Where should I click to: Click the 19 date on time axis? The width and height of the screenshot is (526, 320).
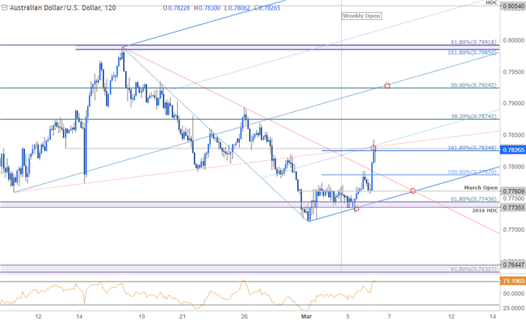(142, 316)
